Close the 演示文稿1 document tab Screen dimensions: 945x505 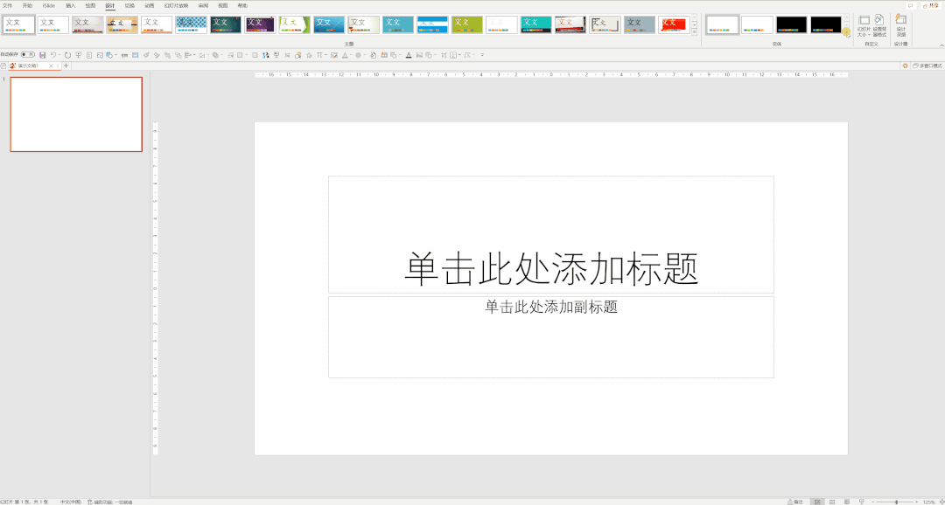tap(52, 66)
